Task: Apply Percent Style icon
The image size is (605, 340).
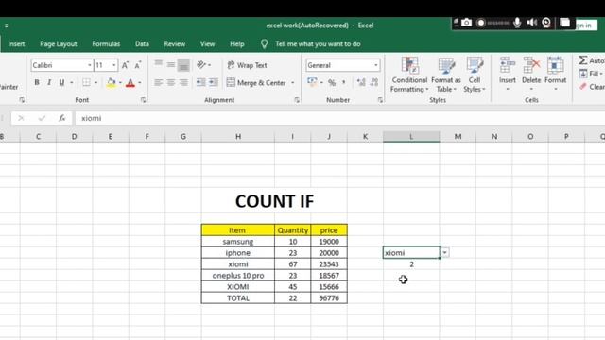Action: click(332, 82)
